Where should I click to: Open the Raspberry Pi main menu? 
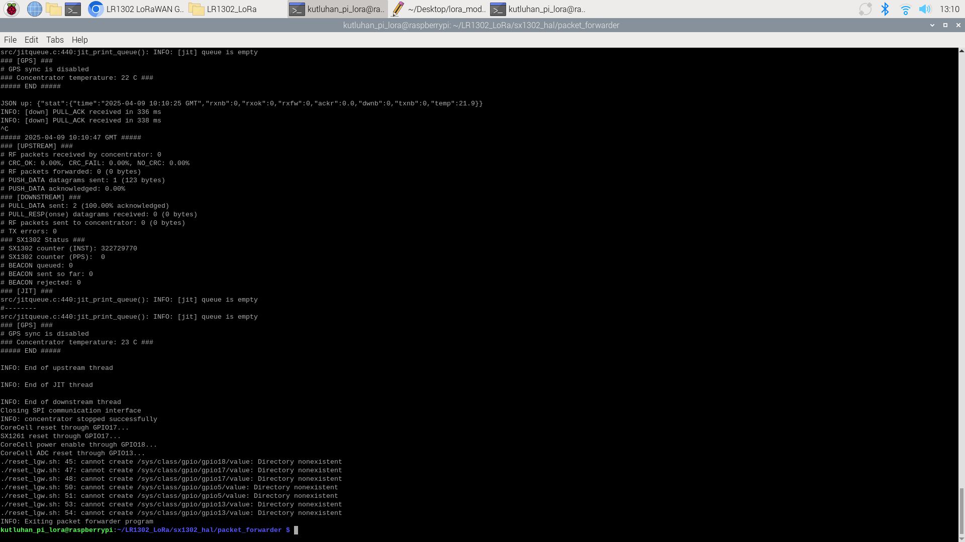12,9
